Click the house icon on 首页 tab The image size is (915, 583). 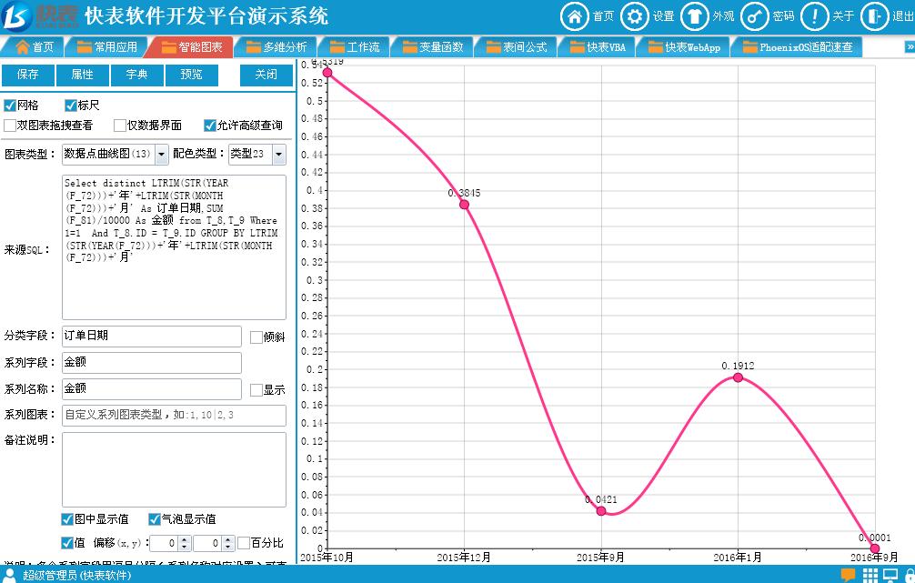click(x=23, y=46)
